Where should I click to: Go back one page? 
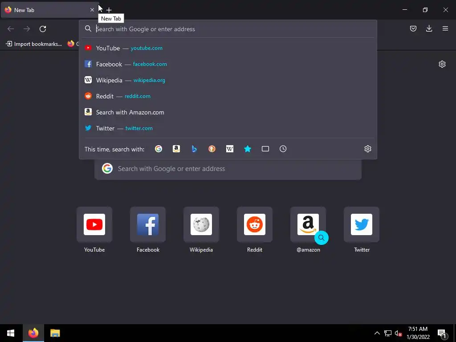pos(11,29)
